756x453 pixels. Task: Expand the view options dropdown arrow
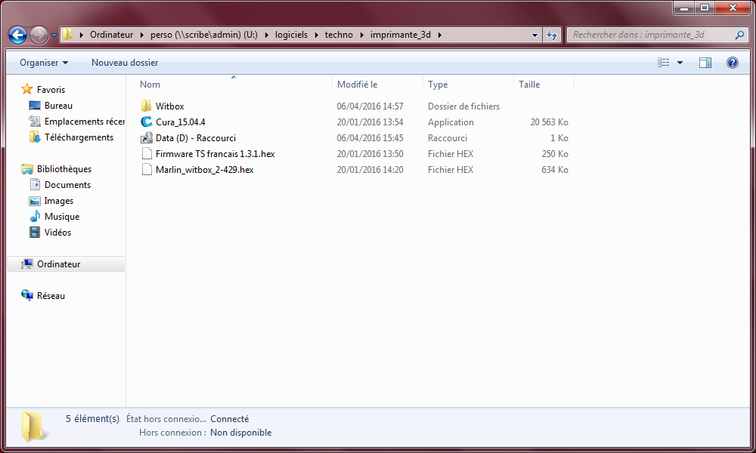pyautogui.click(x=680, y=63)
